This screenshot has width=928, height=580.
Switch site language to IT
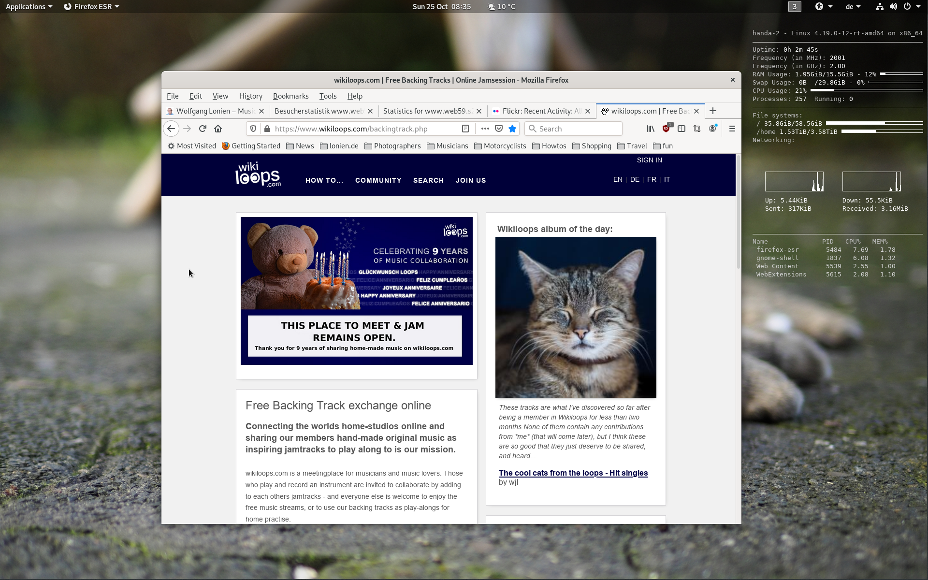coord(667,179)
